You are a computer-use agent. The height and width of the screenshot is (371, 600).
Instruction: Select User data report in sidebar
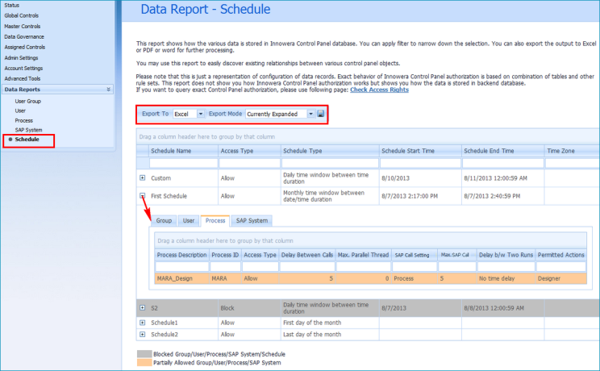click(20, 110)
